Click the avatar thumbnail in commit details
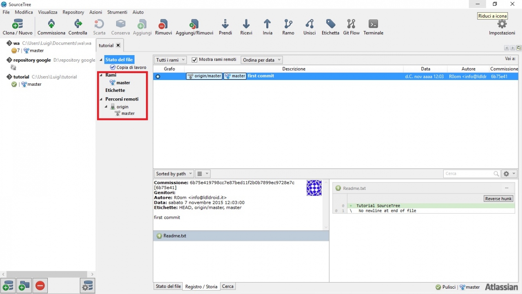This screenshot has width=522, height=294. (x=314, y=188)
